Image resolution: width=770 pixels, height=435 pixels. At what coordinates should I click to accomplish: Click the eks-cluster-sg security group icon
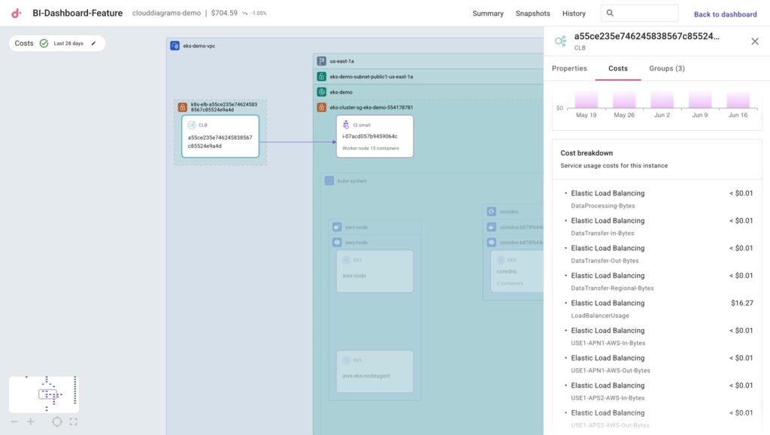pos(322,107)
